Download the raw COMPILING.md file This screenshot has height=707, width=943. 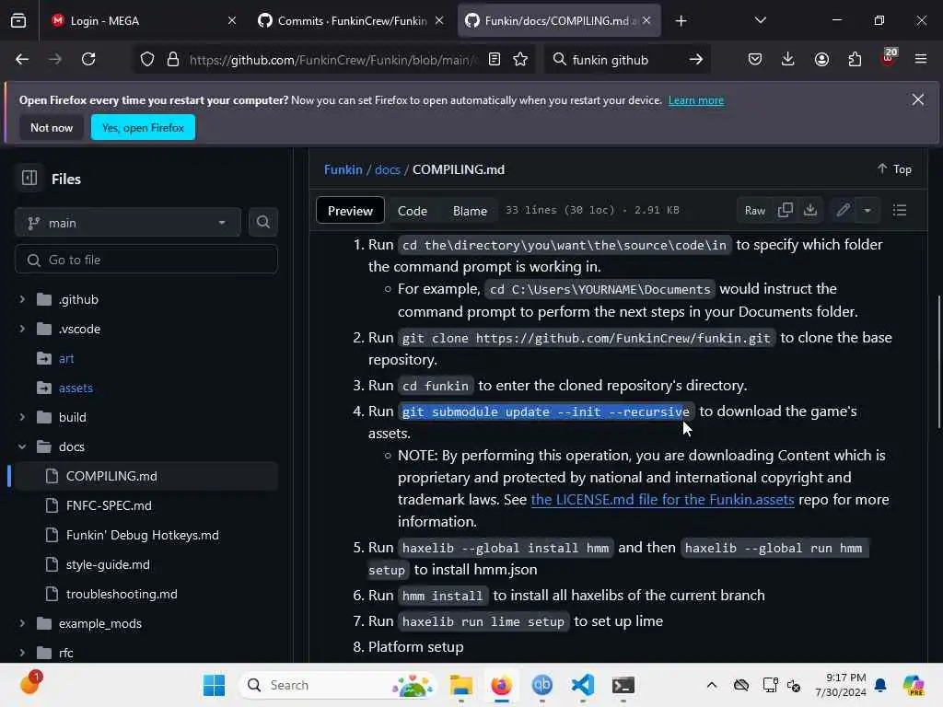[x=810, y=210]
